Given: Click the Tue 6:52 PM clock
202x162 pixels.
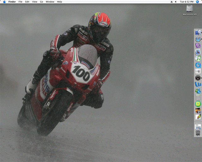Looking at the screenshot, I should point(187,2).
